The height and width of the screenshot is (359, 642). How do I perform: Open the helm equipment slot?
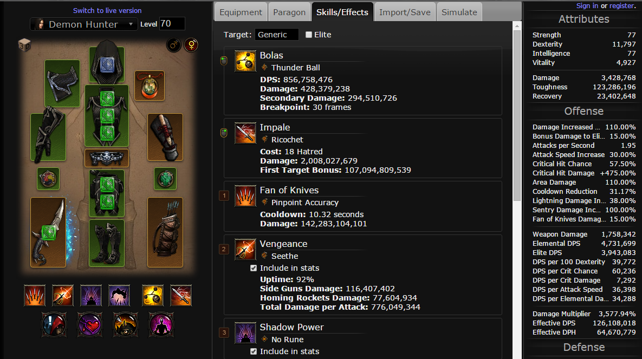click(107, 62)
